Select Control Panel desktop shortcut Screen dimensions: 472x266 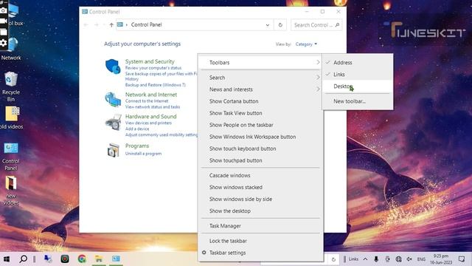11,156
